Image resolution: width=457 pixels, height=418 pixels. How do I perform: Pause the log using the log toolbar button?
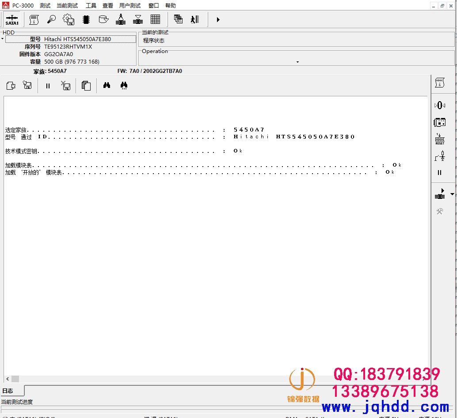48,86
